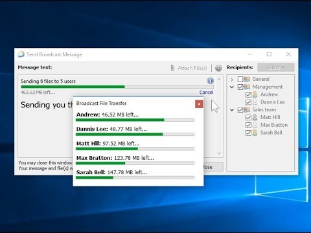This screenshot has width=311, height=233.
Task: Click Andrew's user avatar icon
Action: click(x=255, y=94)
